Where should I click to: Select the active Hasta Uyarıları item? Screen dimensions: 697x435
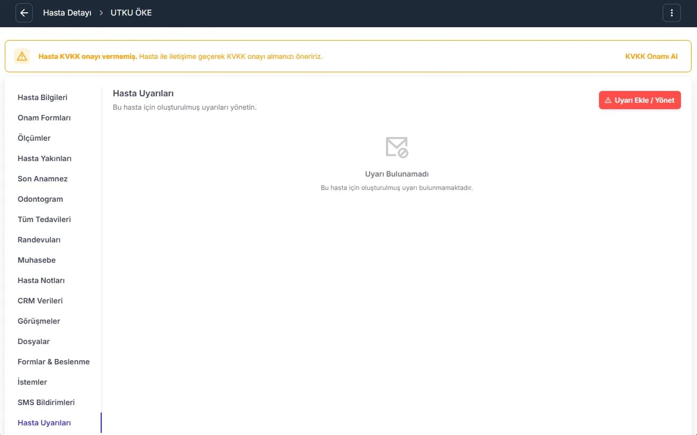[x=44, y=423]
